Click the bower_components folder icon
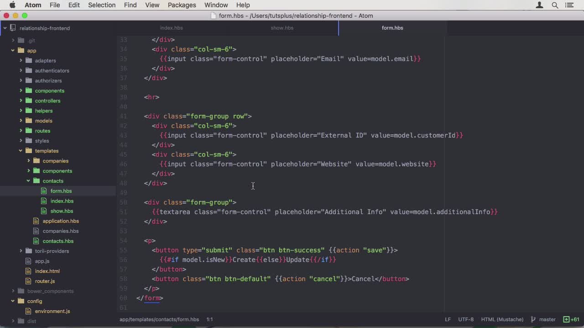584x328 pixels. [x=21, y=291]
